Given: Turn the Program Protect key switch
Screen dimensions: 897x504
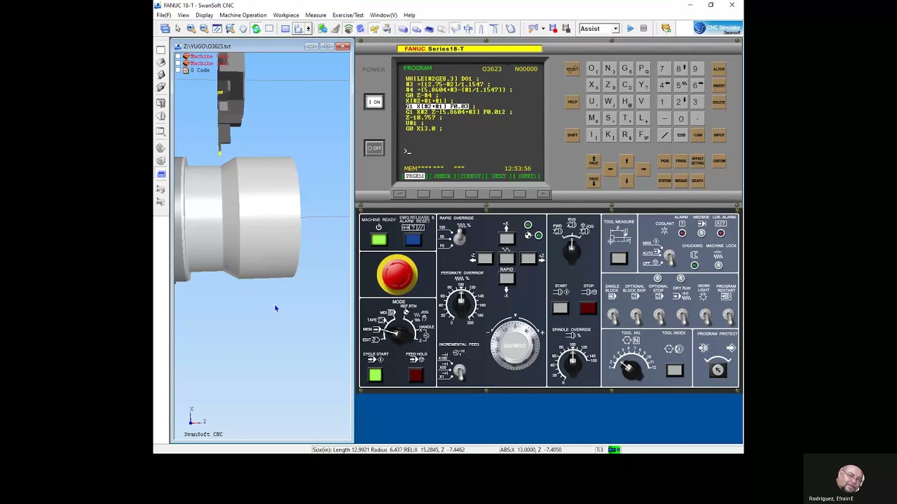Looking at the screenshot, I should (718, 370).
